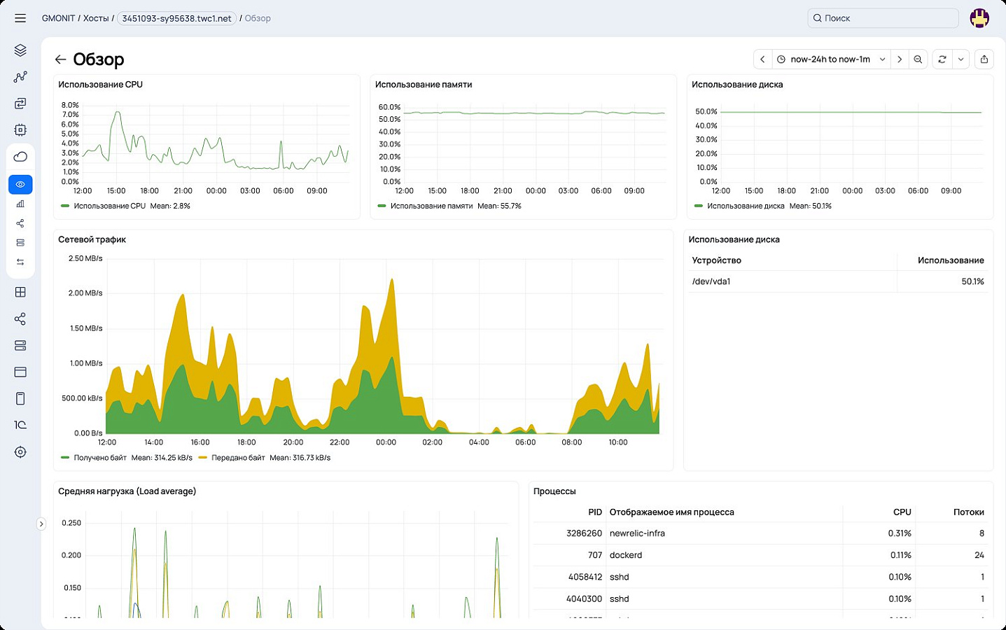The width and height of the screenshot is (1006, 630).
Task: Shift time range forward with right chevron
Action: [x=900, y=59]
